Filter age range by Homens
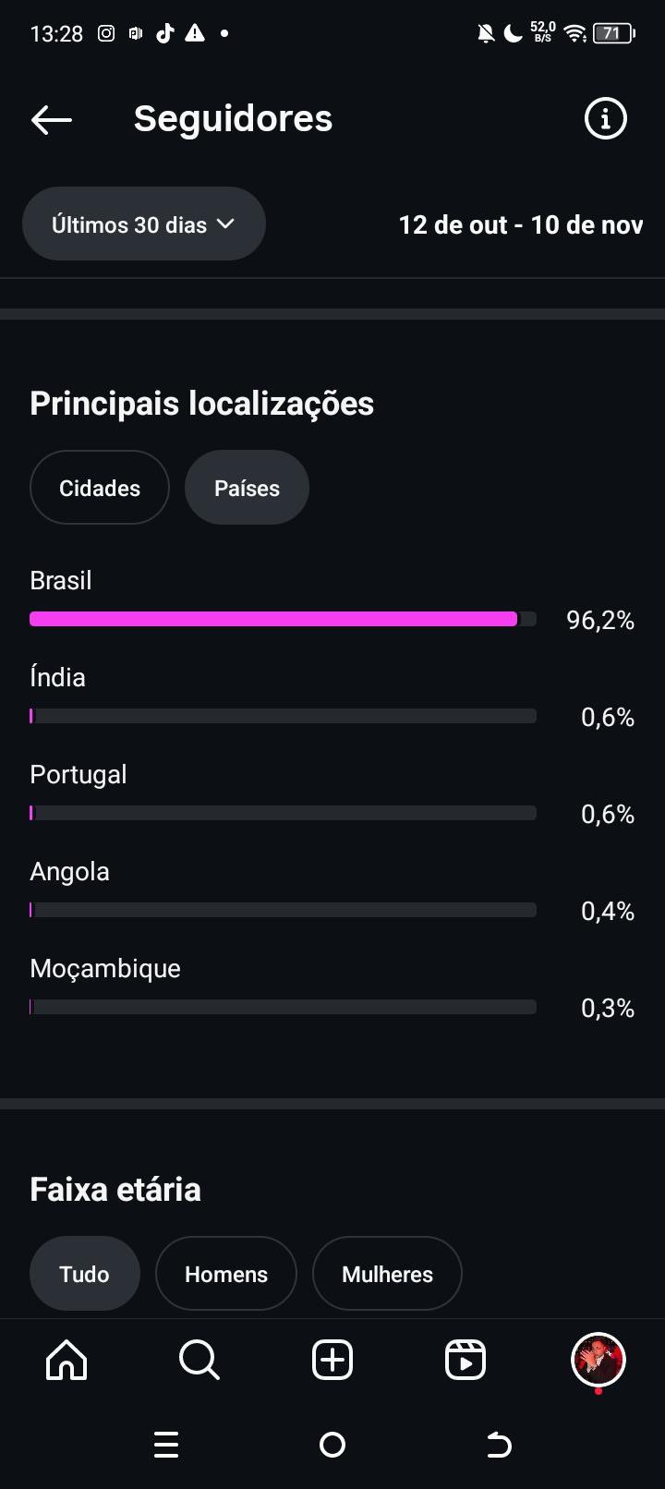Image resolution: width=665 pixels, height=1489 pixels. click(226, 1274)
